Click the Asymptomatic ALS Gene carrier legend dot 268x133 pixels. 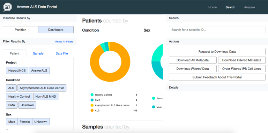(x=92, y=105)
